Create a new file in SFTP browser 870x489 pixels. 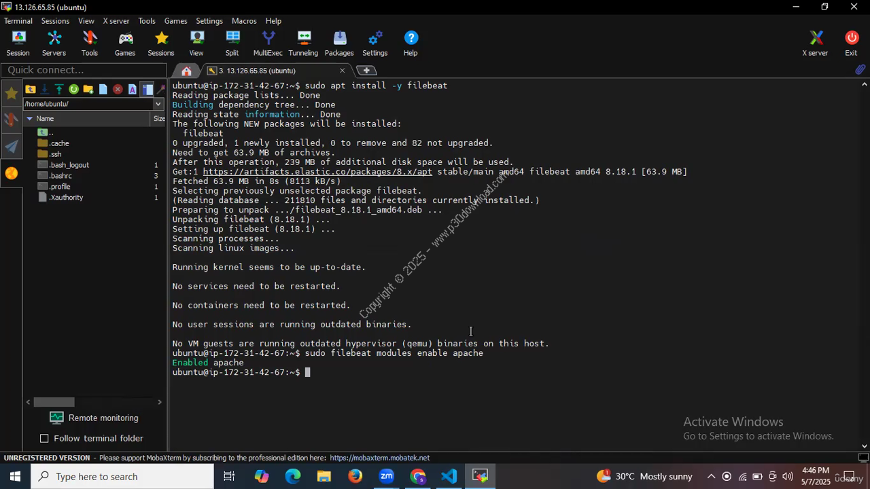coord(103,90)
